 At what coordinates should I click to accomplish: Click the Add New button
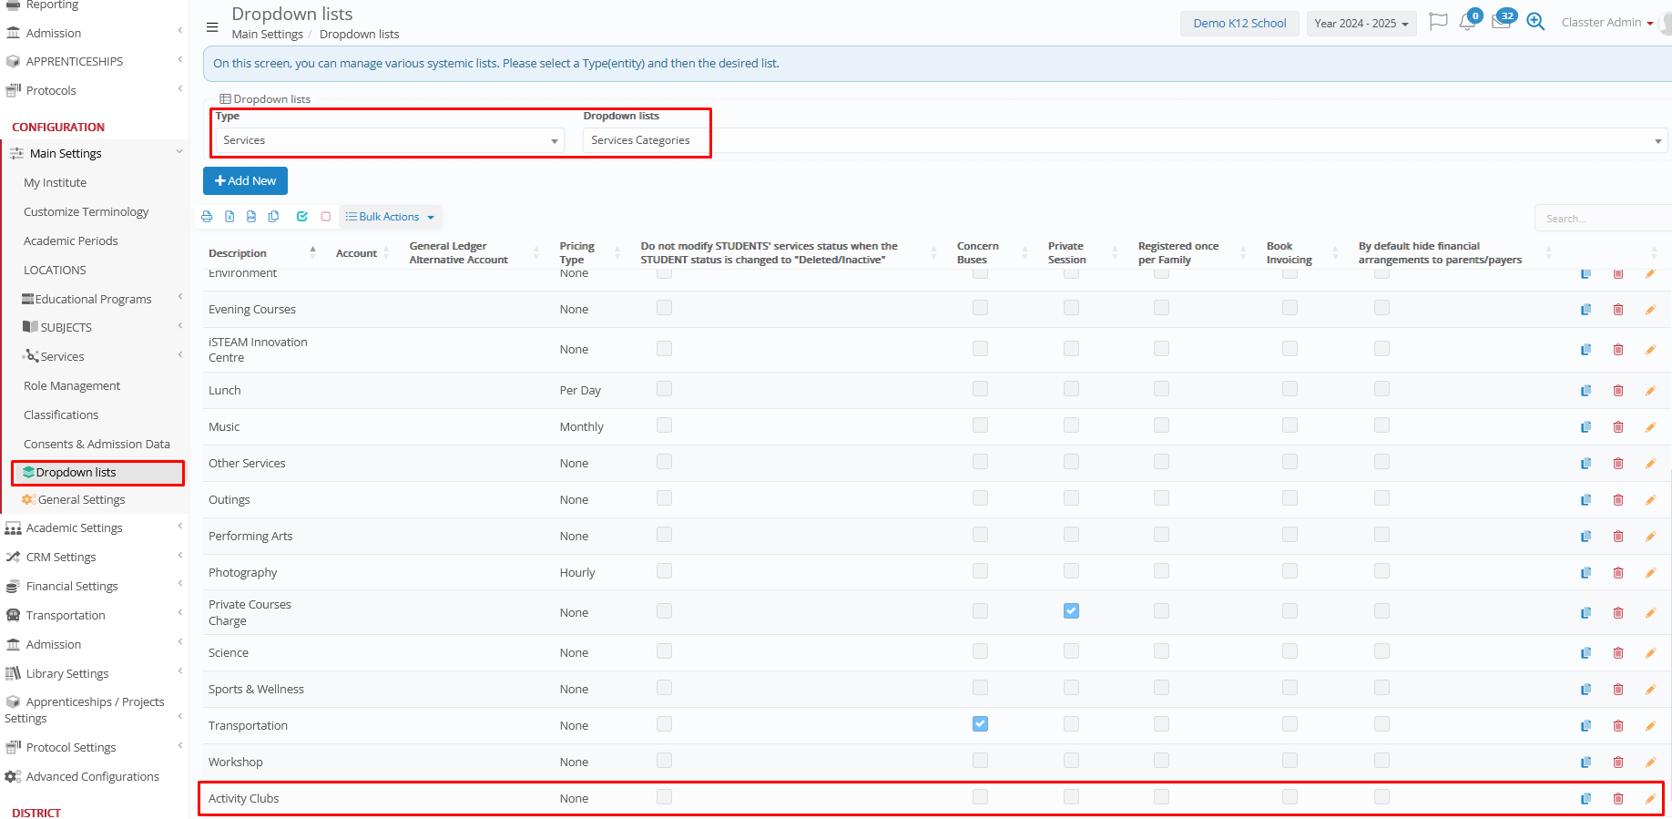245,181
